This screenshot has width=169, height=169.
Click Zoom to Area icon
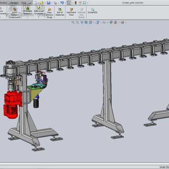77,22
